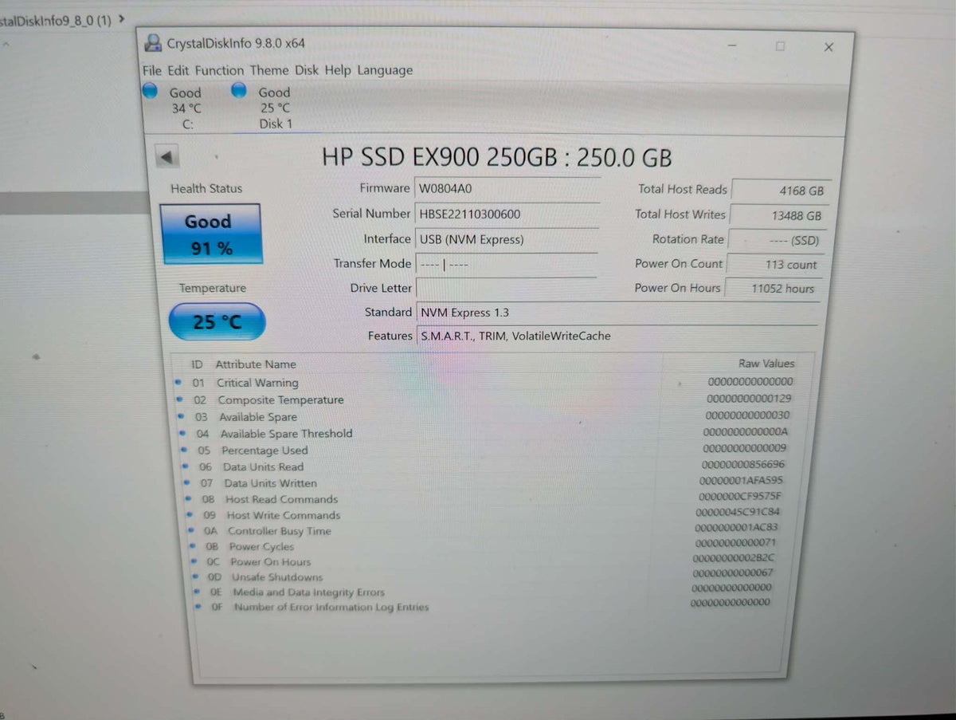The width and height of the screenshot is (956, 720).
Task: Click the Raw Values column header
Action: point(766,363)
